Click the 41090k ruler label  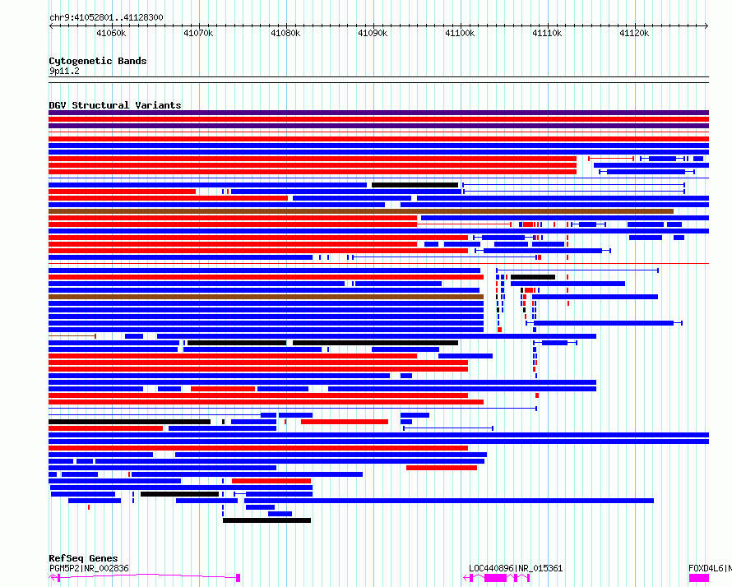(373, 33)
